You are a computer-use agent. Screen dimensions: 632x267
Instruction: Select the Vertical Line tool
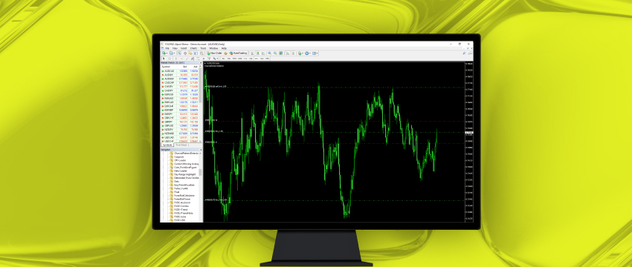pyautogui.click(x=175, y=59)
